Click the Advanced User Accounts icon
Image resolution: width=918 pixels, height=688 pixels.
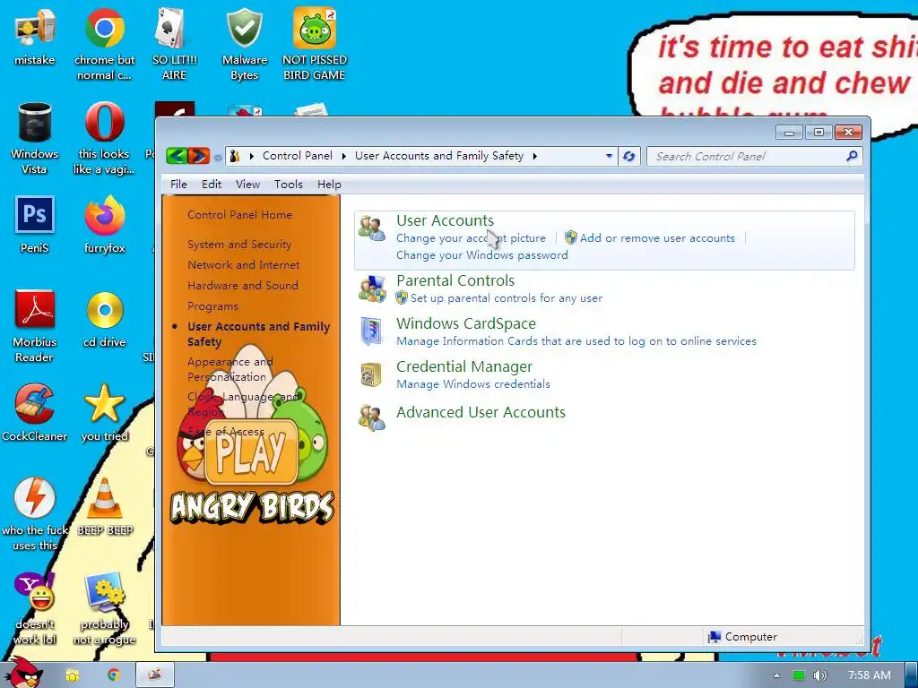372,417
